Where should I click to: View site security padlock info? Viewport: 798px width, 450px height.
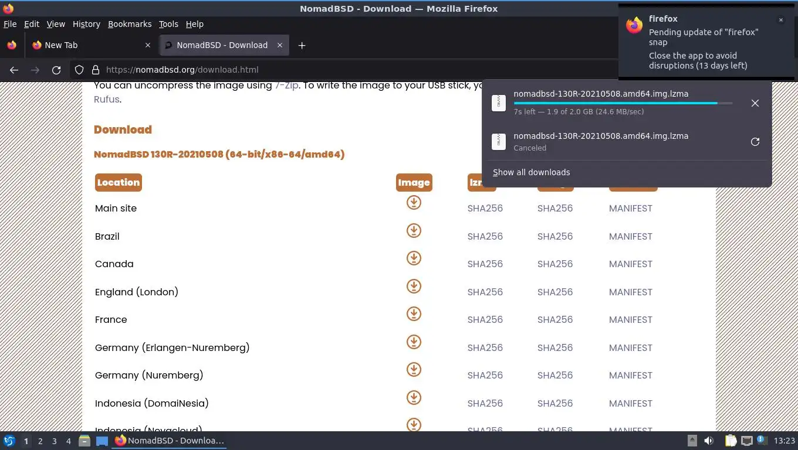point(95,70)
